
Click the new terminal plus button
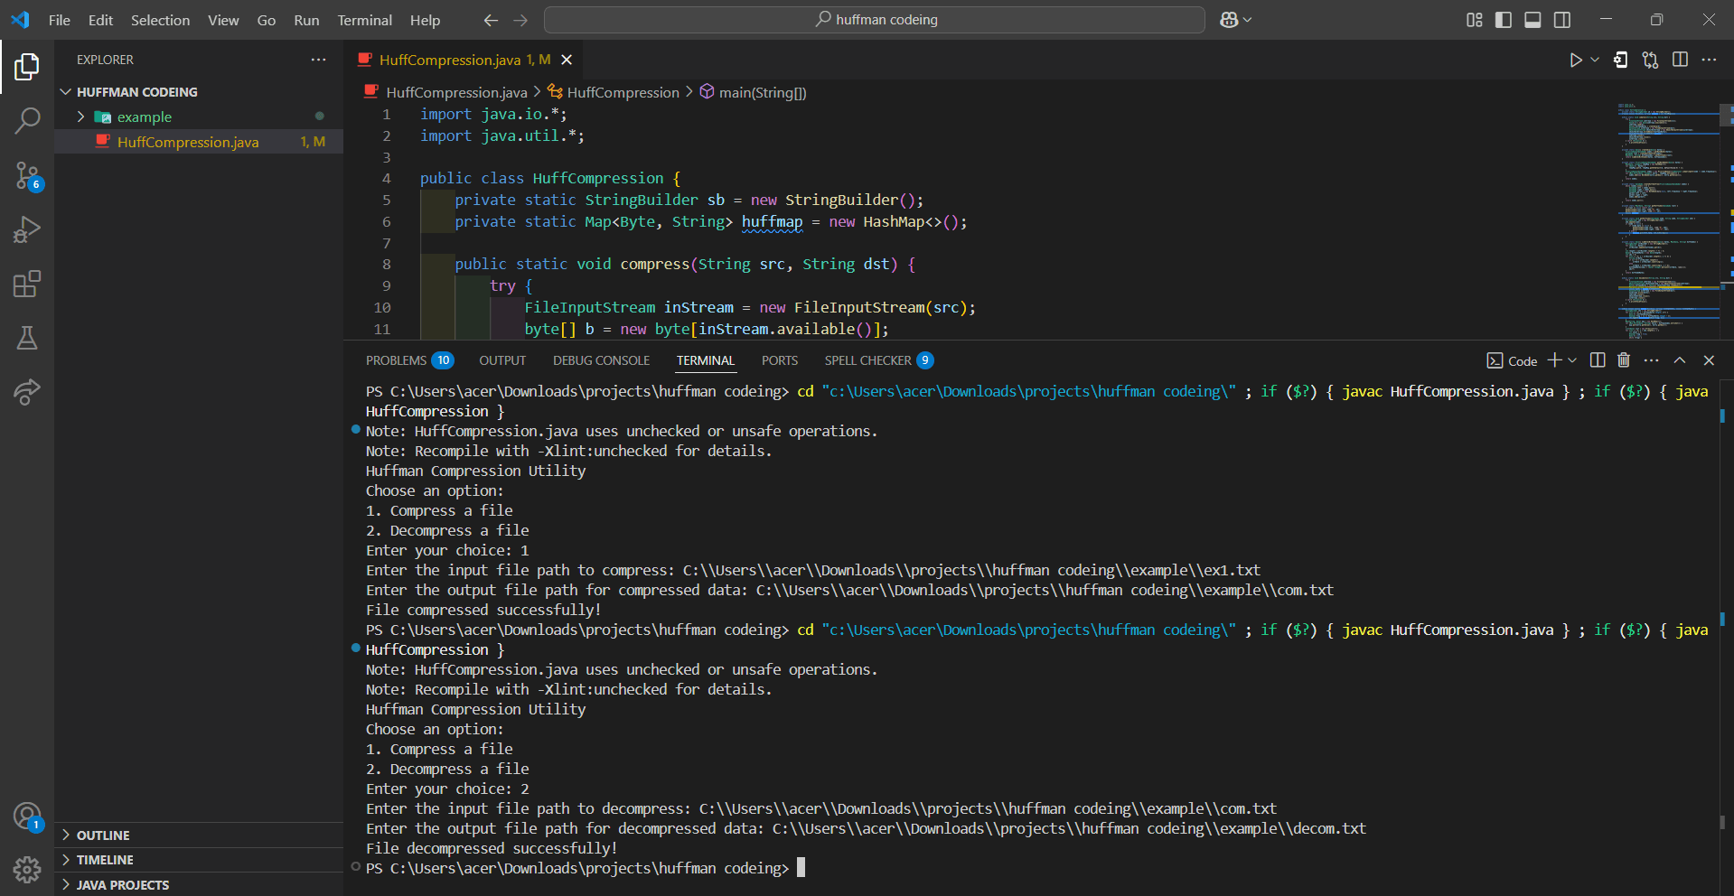(x=1554, y=360)
